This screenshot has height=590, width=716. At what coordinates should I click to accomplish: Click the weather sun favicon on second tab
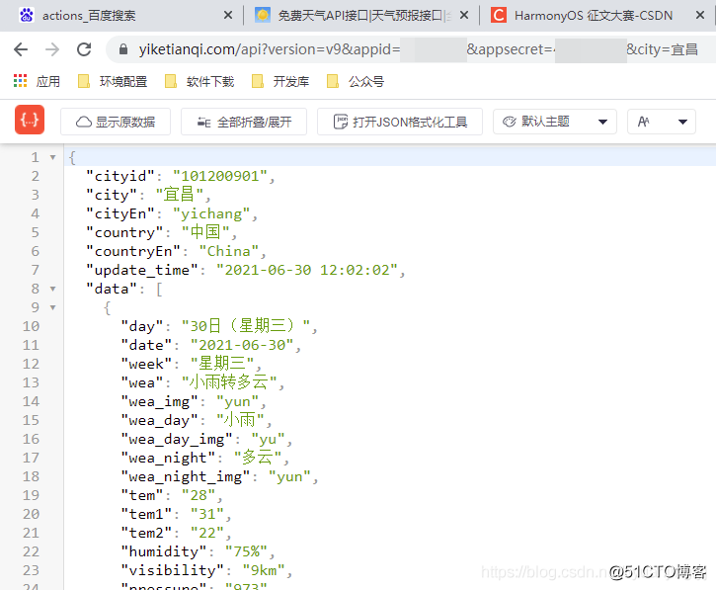pos(263,15)
